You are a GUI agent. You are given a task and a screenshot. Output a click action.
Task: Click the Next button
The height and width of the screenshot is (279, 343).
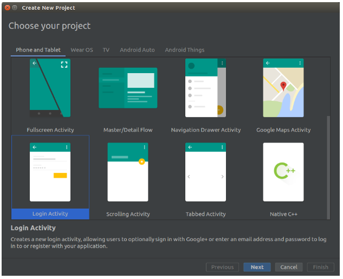[257, 267]
